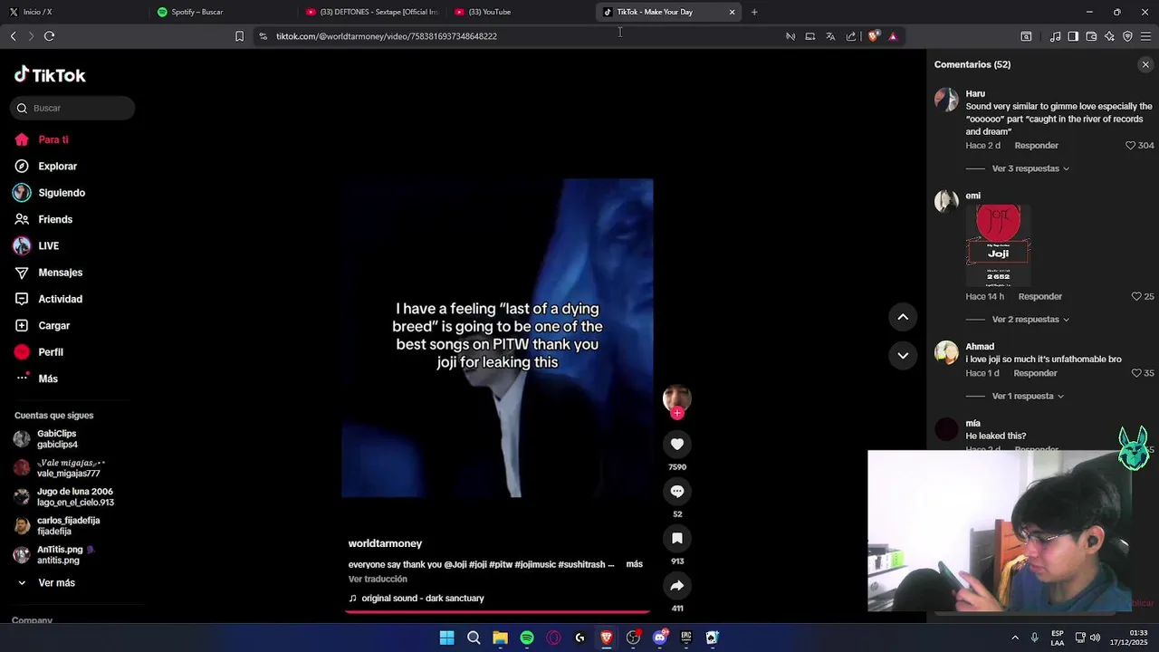Click the share link icon in address bar
The height and width of the screenshot is (652, 1159).
(x=851, y=36)
